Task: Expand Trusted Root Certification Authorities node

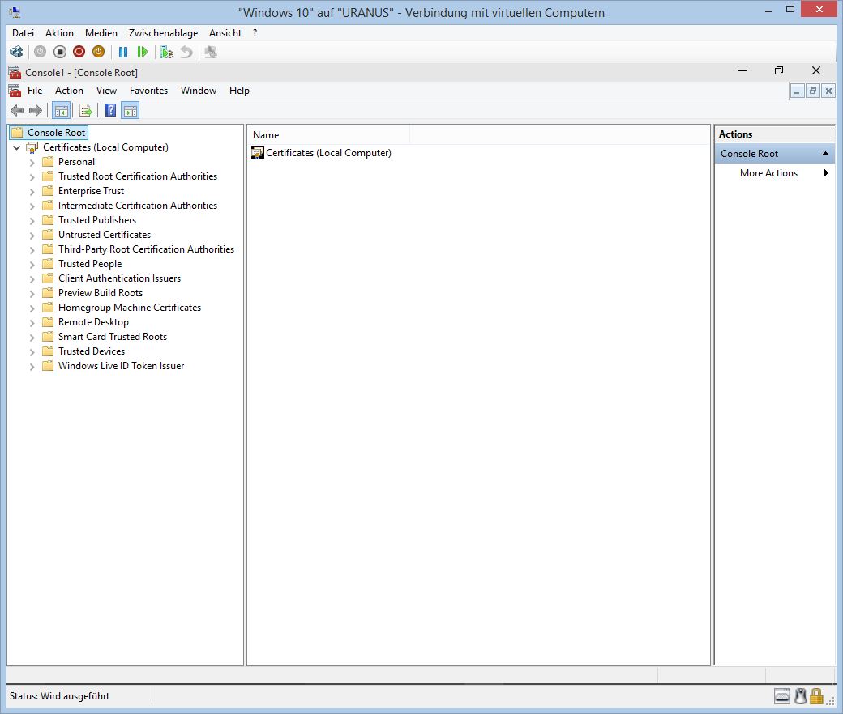Action: [32, 176]
